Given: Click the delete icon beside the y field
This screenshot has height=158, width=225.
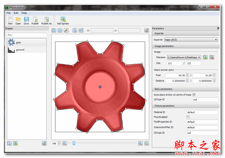Looking at the screenshot, I should [147, 30].
